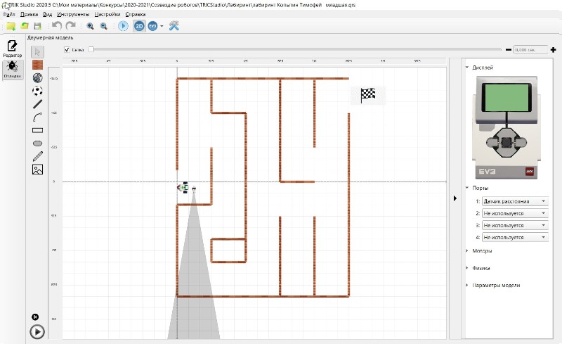Switch to Отладка debug mode
This screenshot has width=562, height=344.
click(12, 69)
